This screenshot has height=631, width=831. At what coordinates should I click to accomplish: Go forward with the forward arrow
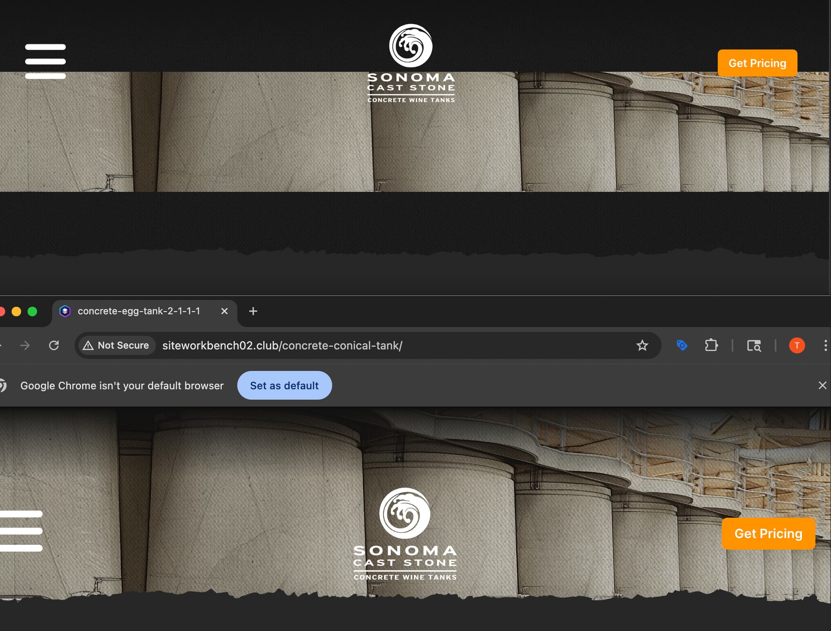pyautogui.click(x=25, y=345)
